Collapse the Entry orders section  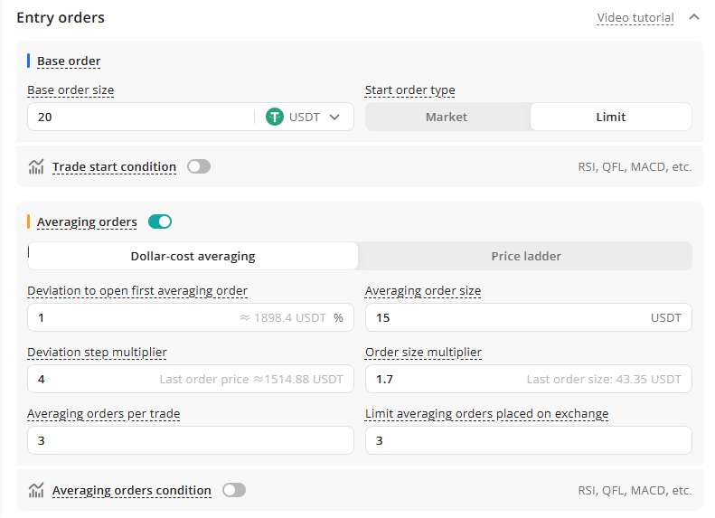[x=693, y=17]
